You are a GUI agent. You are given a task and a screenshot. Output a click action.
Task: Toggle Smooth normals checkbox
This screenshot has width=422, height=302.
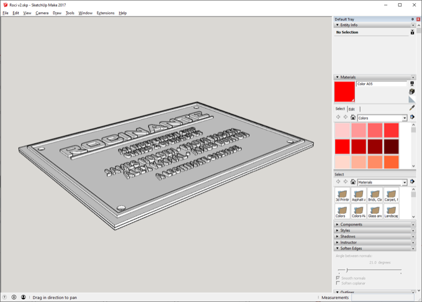pos(338,278)
